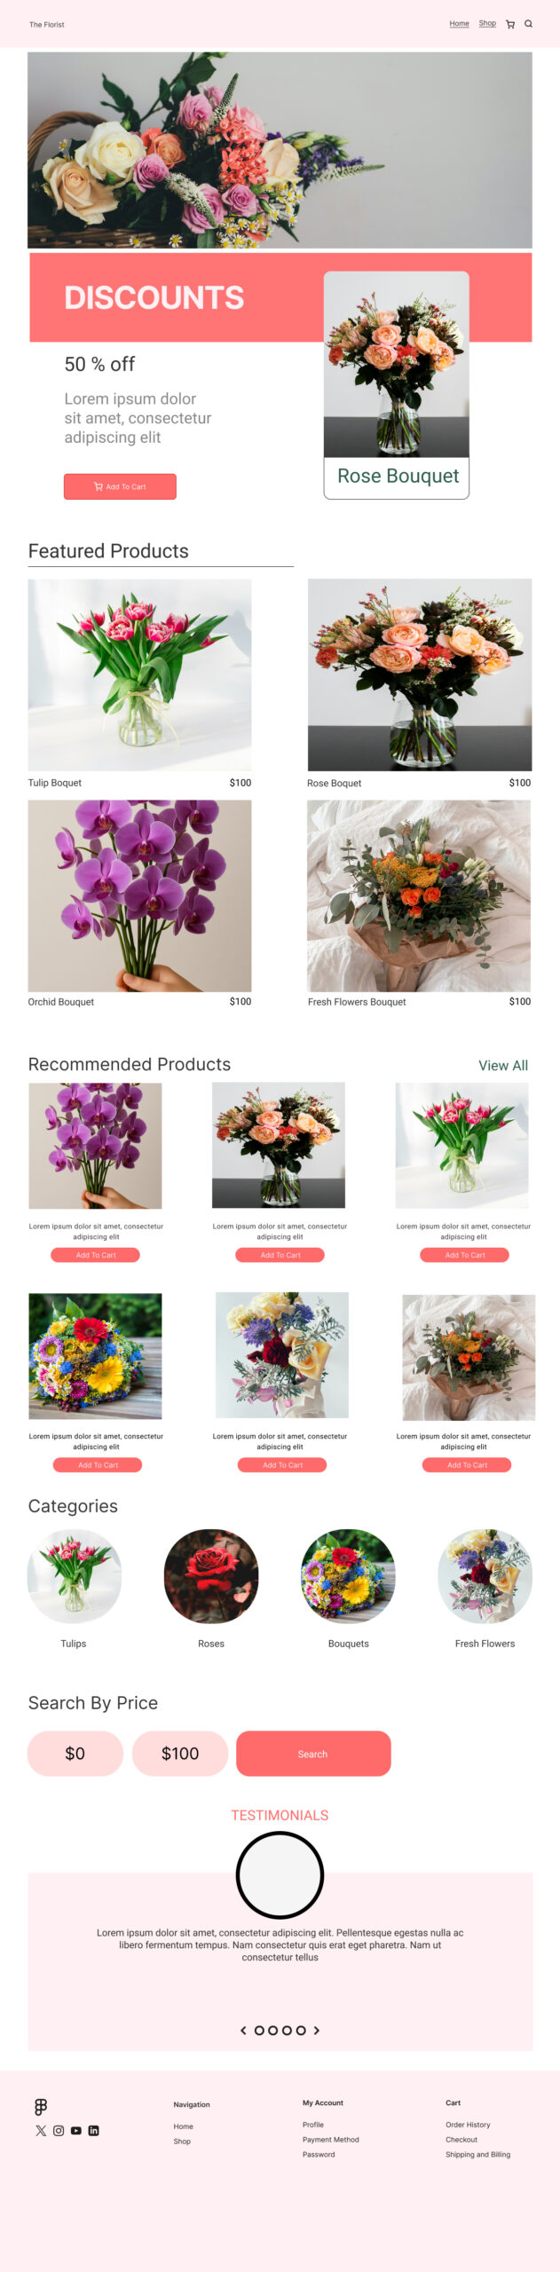Click the red Search price button
560x2272 pixels.
point(313,1754)
